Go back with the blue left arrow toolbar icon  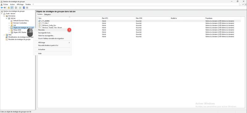coord(2,7)
